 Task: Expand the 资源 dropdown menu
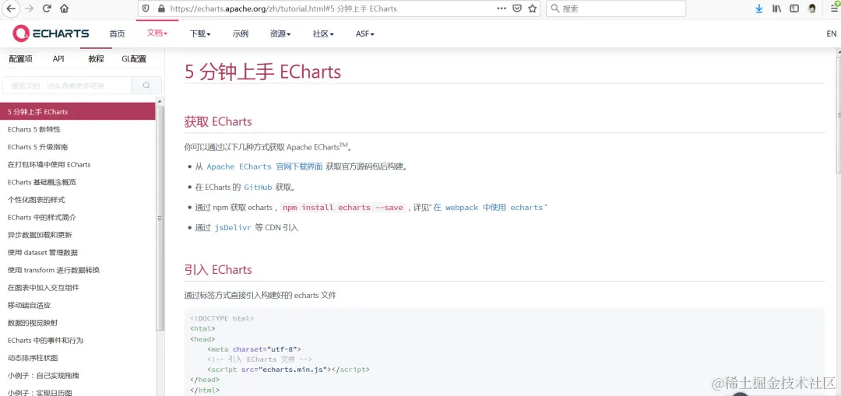pyautogui.click(x=280, y=33)
